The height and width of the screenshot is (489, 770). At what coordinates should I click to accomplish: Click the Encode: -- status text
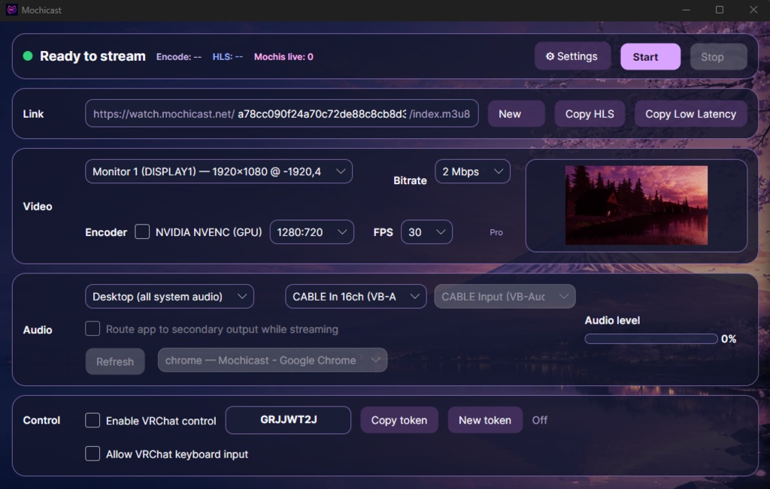pyautogui.click(x=179, y=57)
